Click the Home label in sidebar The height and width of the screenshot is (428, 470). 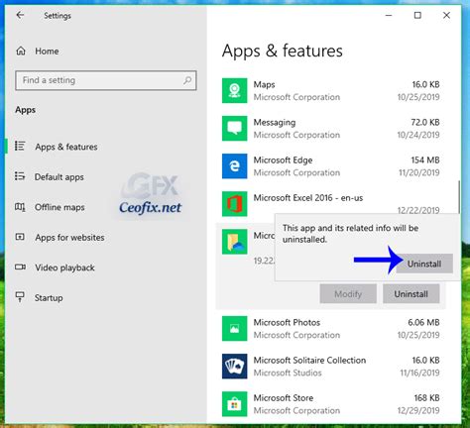pos(47,52)
